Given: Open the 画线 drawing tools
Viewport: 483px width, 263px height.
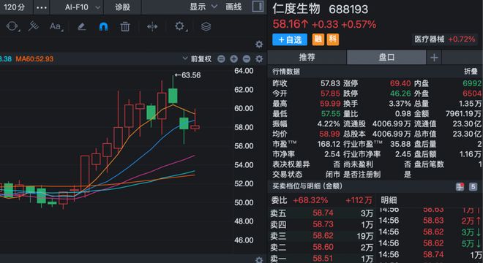Looking at the screenshot, I should (233, 7).
